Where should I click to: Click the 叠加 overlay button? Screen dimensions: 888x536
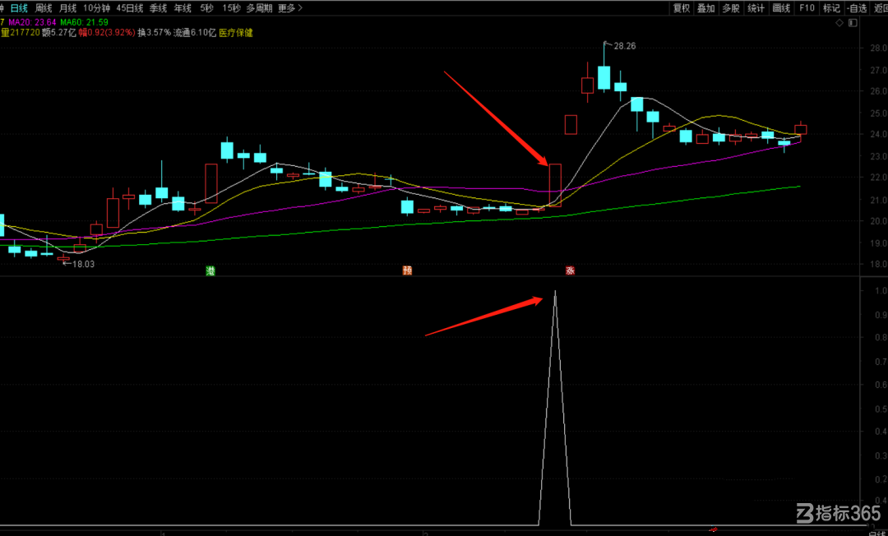[x=706, y=8]
